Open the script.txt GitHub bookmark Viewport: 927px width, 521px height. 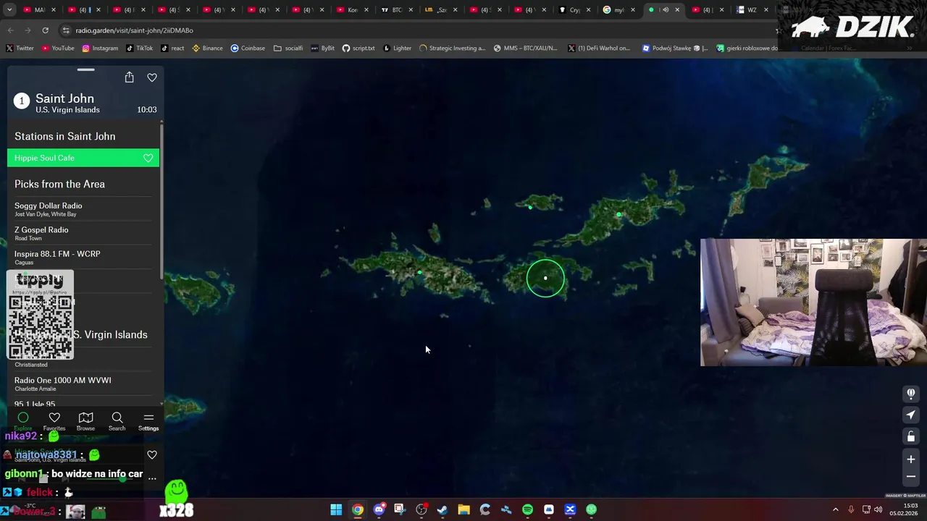pos(358,48)
